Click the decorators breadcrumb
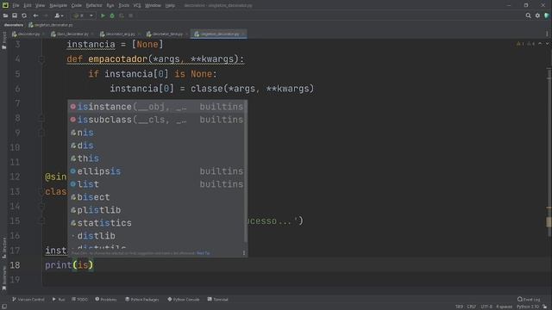 click(x=14, y=25)
